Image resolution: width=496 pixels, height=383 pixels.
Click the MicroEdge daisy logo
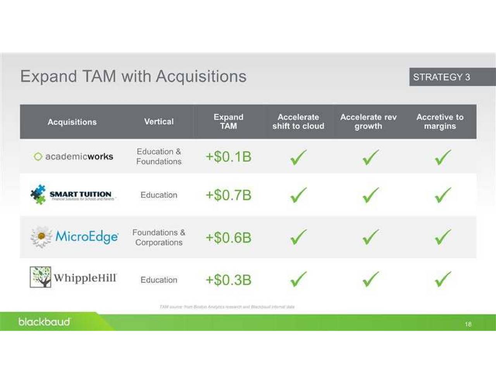pyautogui.click(x=41, y=236)
